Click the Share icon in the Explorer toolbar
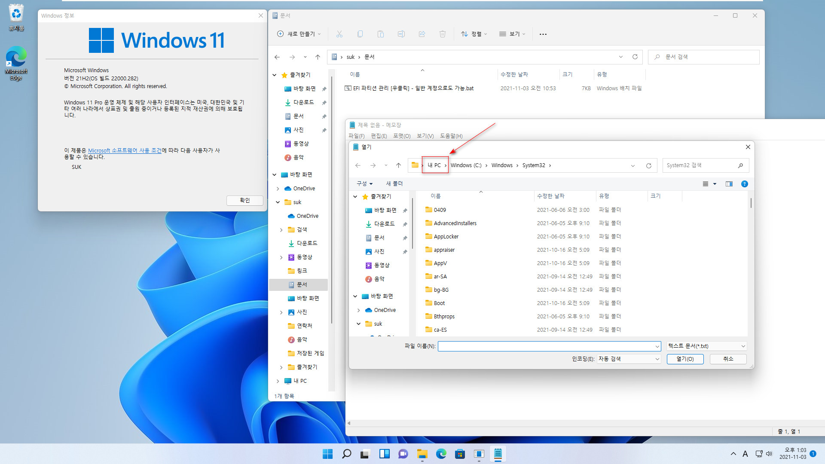The height and width of the screenshot is (464, 825). (422, 34)
